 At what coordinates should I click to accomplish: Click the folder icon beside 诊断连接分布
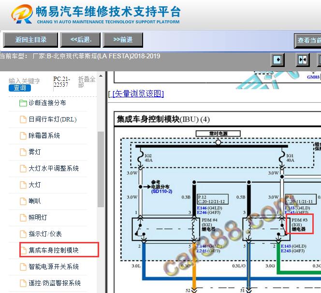(23, 103)
